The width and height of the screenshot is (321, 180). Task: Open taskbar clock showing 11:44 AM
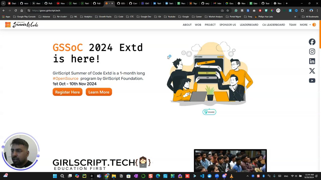click(x=309, y=176)
